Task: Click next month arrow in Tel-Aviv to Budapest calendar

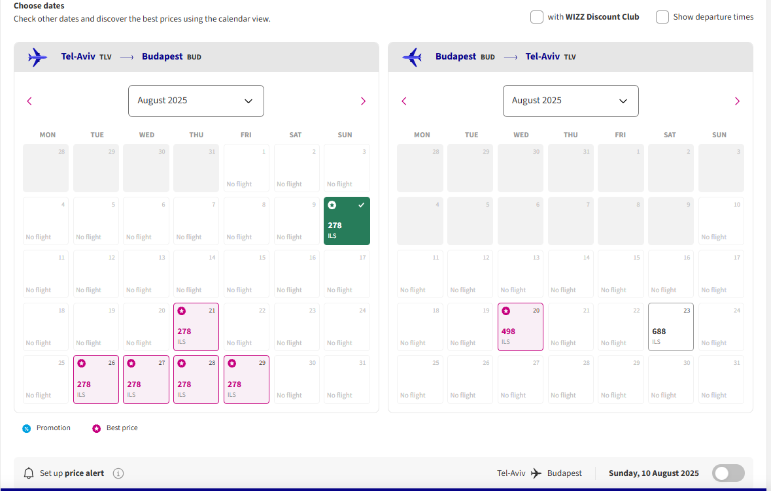Action: click(x=363, y=101)
